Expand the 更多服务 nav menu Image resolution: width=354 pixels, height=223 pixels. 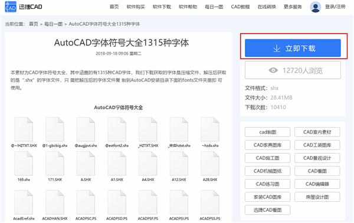coord(293,6)
